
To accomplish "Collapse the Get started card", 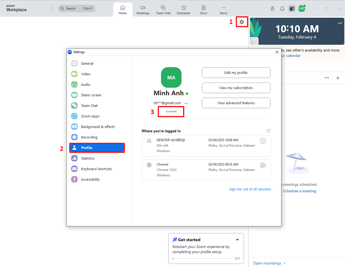I will tap(237, 240).
